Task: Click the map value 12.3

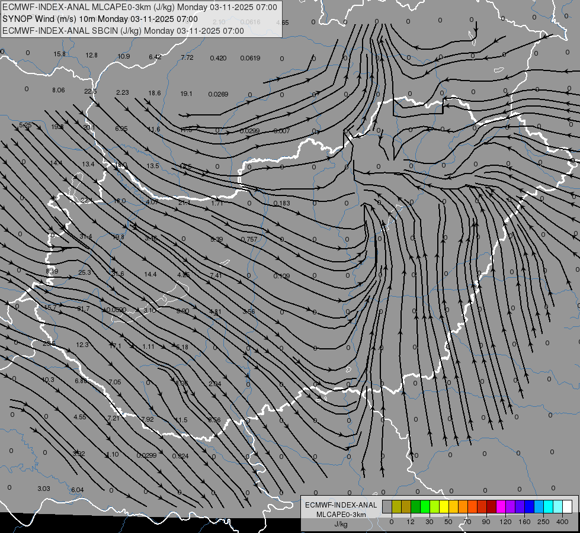Action: (x=82, y=345)
